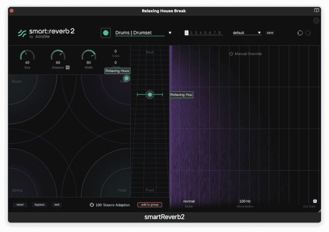Select state slot 6

(210, 33)
